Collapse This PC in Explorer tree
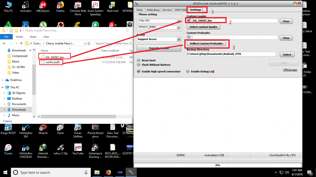316x177 pixels. pos(3,87)
